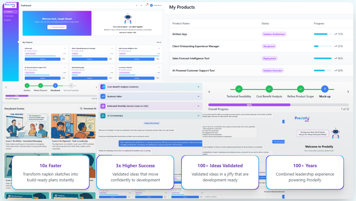Click AI Commentary bot icon

(x=103, y=116)
